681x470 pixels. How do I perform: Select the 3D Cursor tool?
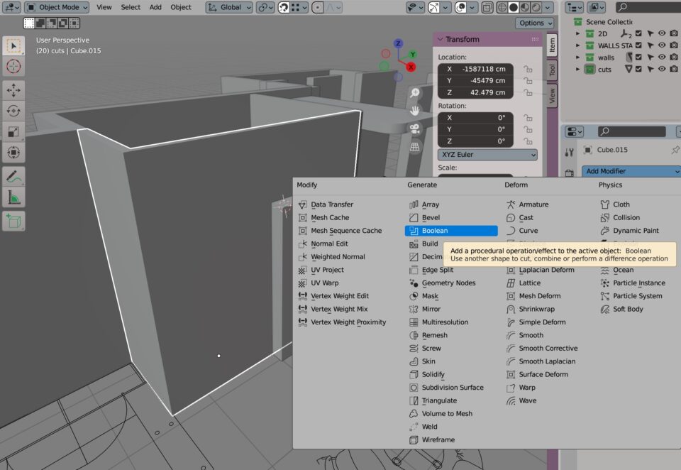coord(13,67)
